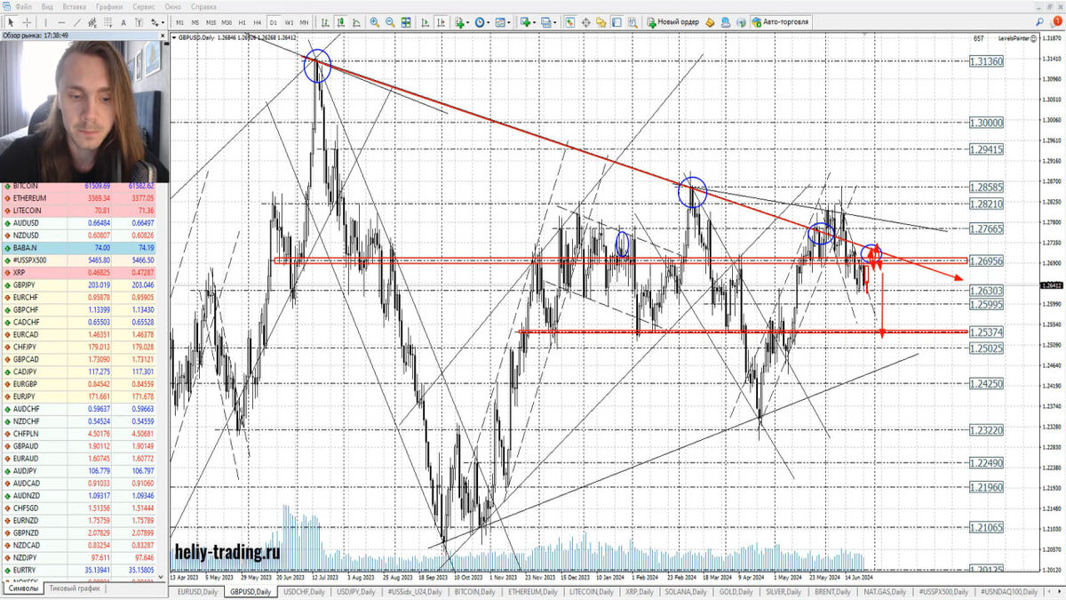Screen dimensions: 1066x600
Task: Open the Data Window icon
Action: click(x=586, y=21)
